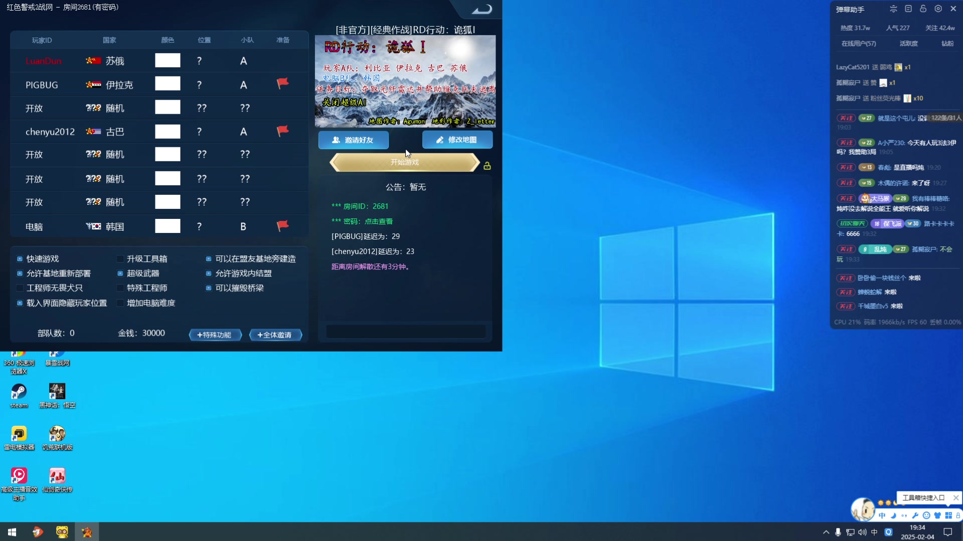Image resolution: width=963 pixels, height=541 pixels.
Task: Click the white color swatch for LuanDun
Action: pyautogui.click(x=168, y=61)
